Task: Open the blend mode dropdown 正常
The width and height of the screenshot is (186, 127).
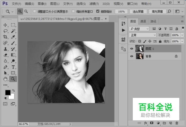Action: pyautogui.click(x=142, y=35)
